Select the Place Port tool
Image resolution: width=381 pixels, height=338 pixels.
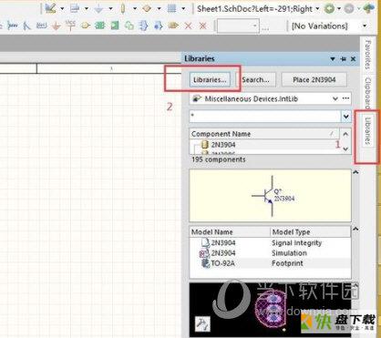point(173,26)
